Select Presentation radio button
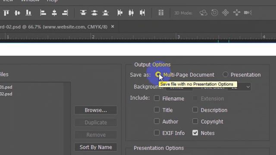The image size is (276, 155). pos(225,74)
